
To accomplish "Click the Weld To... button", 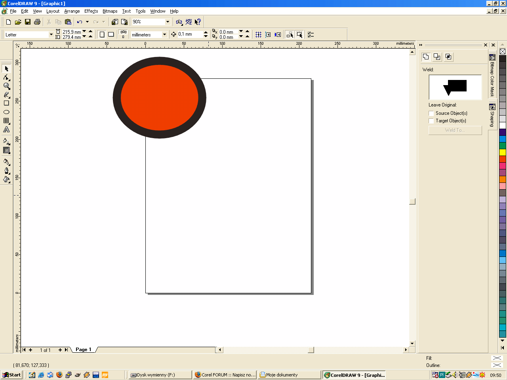I will [455, 130].
